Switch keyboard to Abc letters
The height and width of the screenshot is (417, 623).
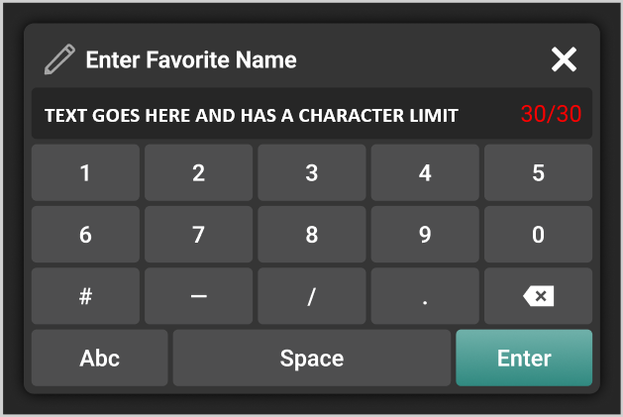pos(100,358)
